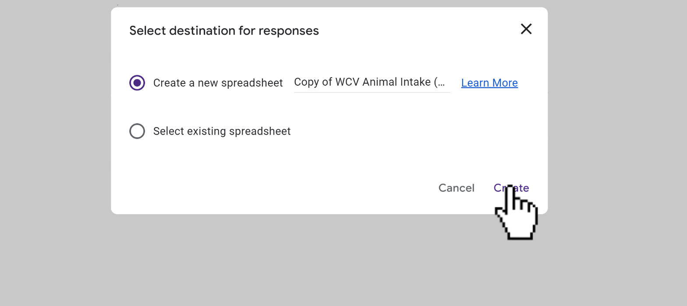687x306 pixels.
Task: Click the filled purple radio circle
Action: pyautogui.click(x=137, y=83)
